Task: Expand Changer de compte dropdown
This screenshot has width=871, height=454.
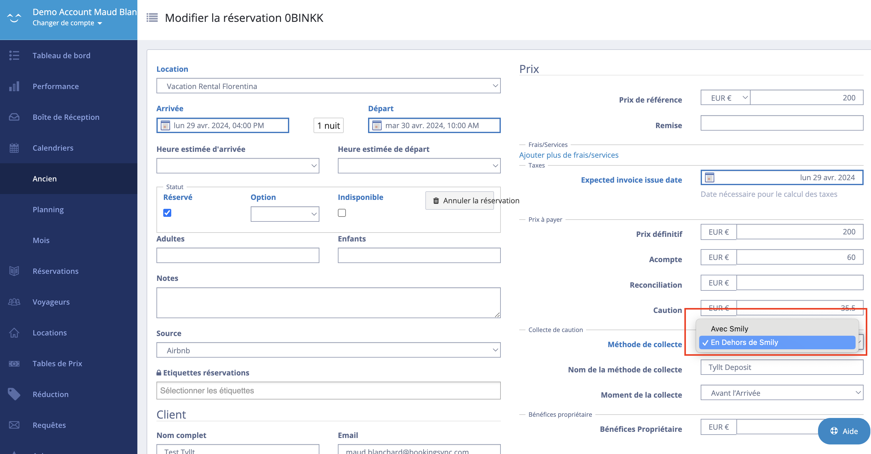Action: [67, 23]
